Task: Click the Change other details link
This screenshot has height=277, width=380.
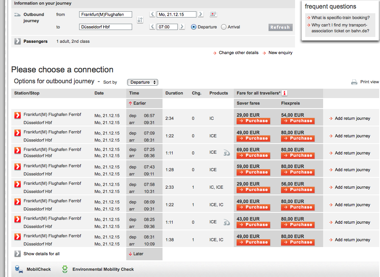Action: pos(236,53)
